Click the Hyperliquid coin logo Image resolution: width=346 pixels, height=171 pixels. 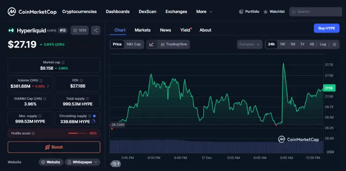11,30
